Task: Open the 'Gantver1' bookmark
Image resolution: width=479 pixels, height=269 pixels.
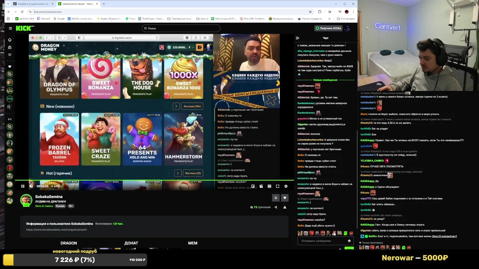Action: [43, 19]
